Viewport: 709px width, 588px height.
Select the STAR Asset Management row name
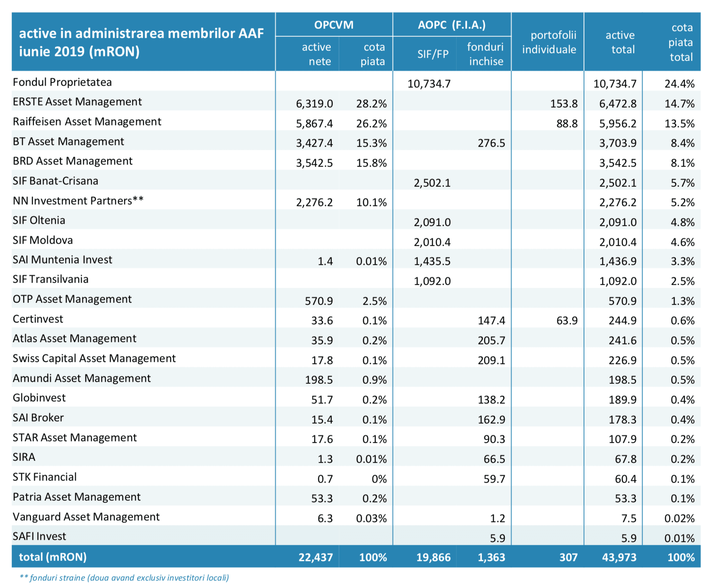click(75, 438)
